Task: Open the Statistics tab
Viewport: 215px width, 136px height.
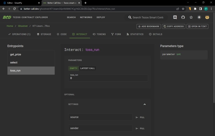Action: pyautogui.click(x=135, y=34)
